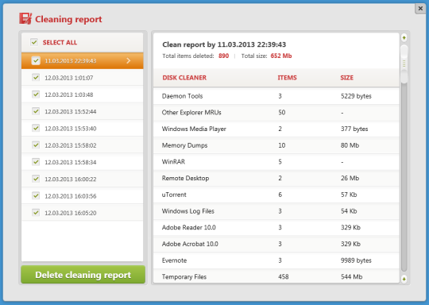Click the report vertical scrollbar thumb
Screen dimensions: 429x305
pyautogui.click(x=404, y=64)
